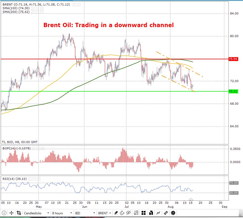The height and width of the screenshot is (218, 243).
Task: Click the chain link icon
Action: tap(166, 213)
